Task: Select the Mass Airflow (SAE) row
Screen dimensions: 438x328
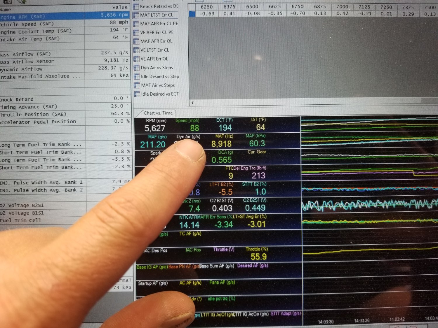Action: (65, 54)
